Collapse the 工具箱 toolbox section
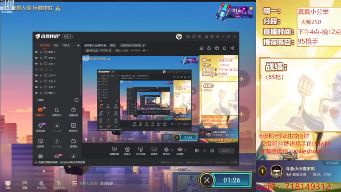The height and width of the screenshot is (192, 341). 76,100
